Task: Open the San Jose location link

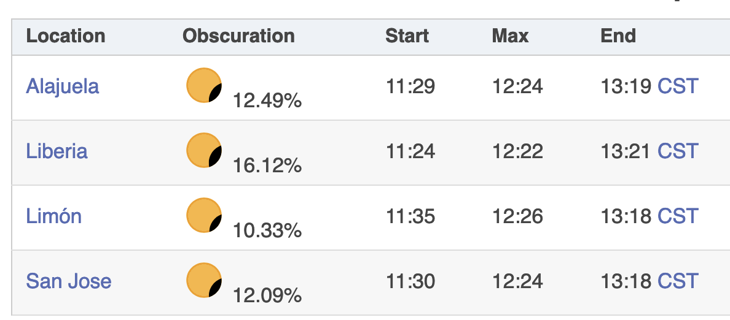Action: pos(68,281)
